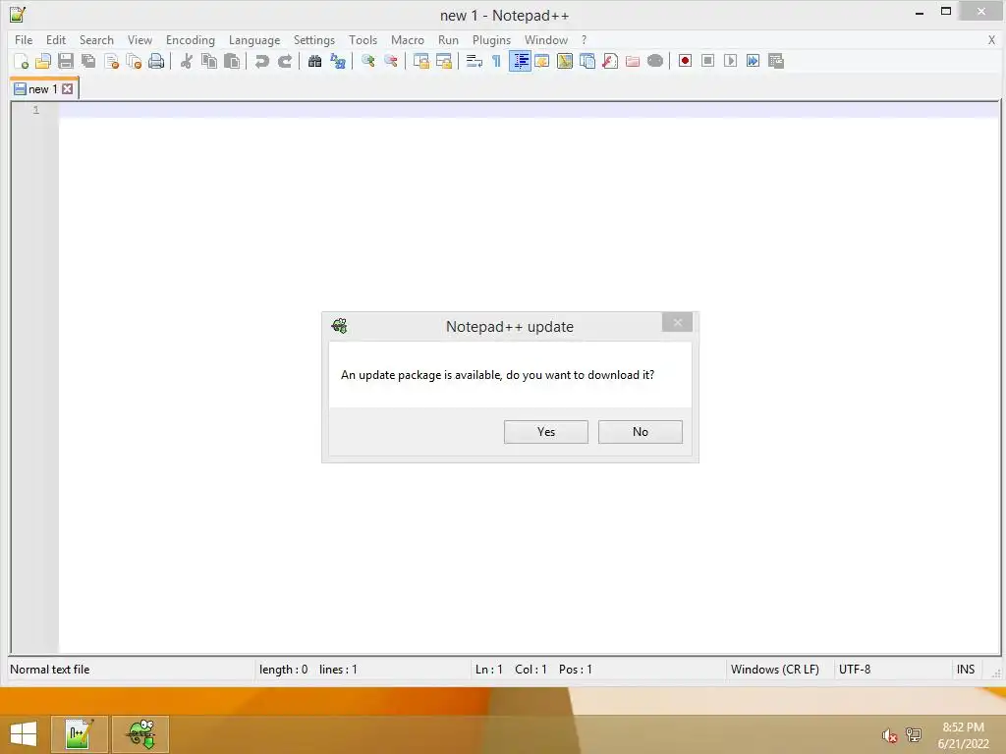Close the Notepad++ update dialog

click(677, 322)
